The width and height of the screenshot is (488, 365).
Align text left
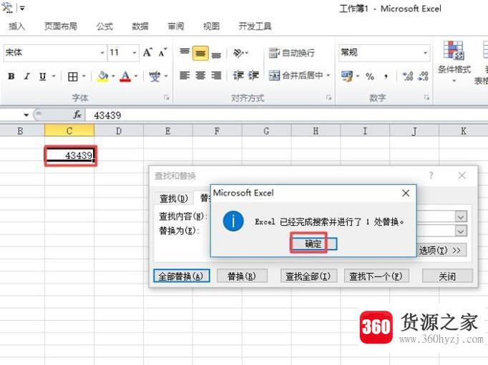pos(185,76)
